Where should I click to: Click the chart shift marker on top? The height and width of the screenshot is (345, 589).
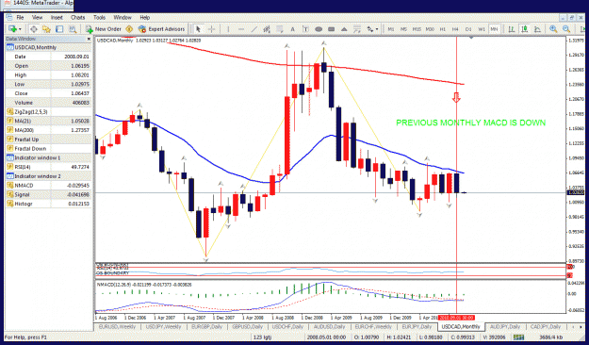click(471, 38)
